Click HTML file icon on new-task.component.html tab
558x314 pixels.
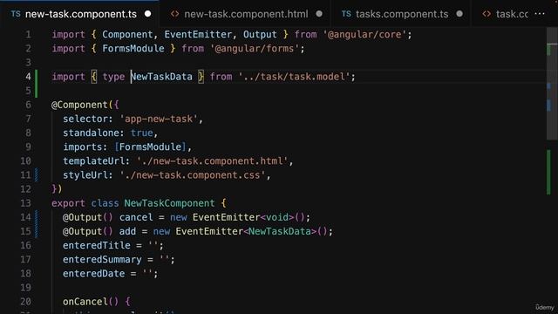[174, 14]
